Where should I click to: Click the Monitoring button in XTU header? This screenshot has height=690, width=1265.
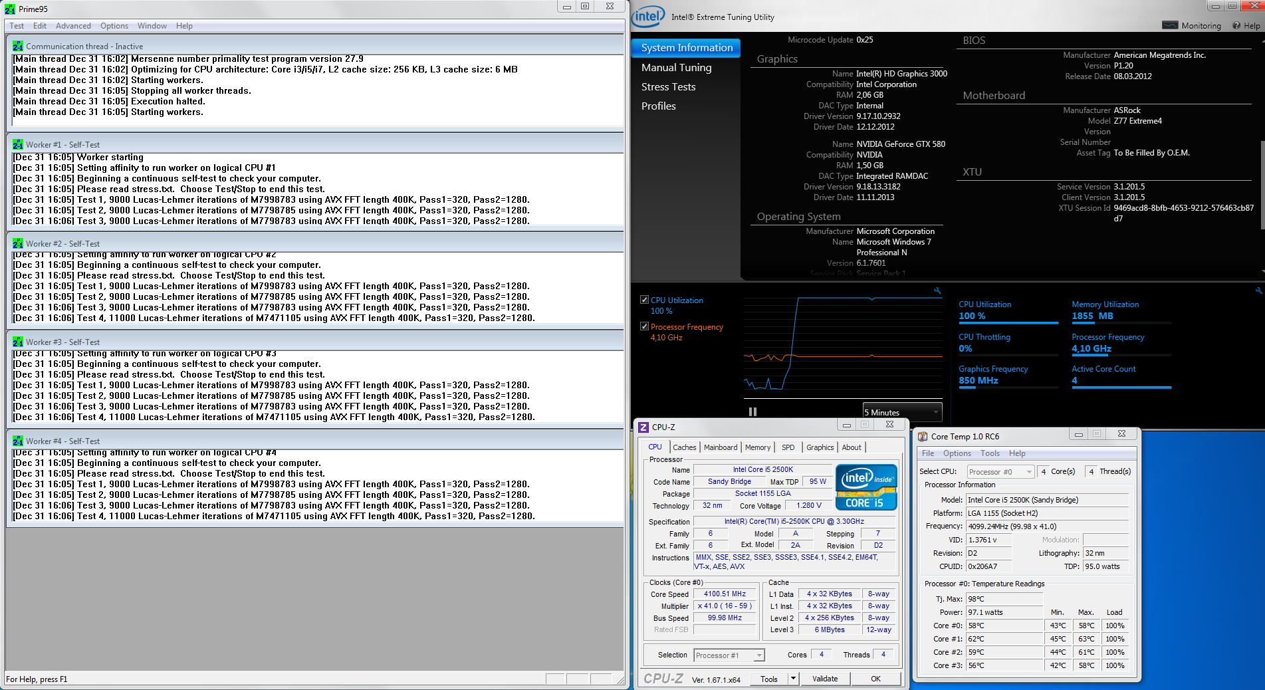pos(1191,25)
